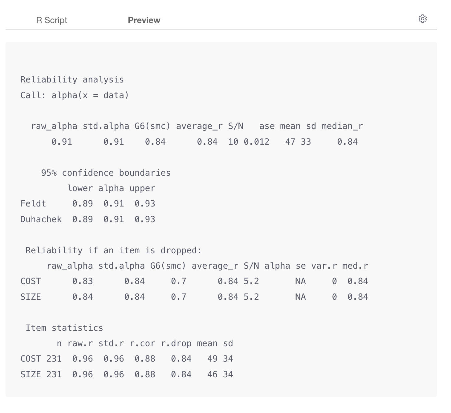
Task: Select the ase value 0.012
Action: pyautogui.click(x=257, y=142)
